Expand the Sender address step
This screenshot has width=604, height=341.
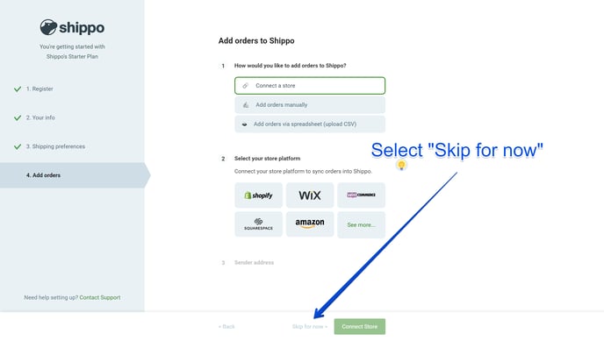pyautogui.click(x=254, y=263)
